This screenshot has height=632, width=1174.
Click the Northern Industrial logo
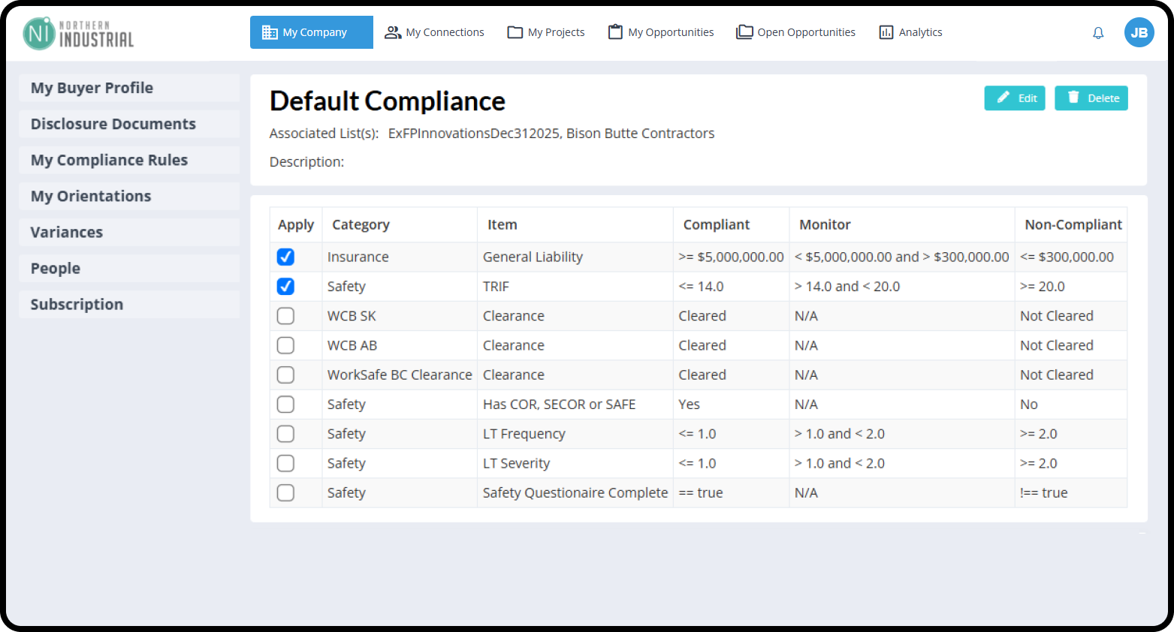tap(78, 34)
